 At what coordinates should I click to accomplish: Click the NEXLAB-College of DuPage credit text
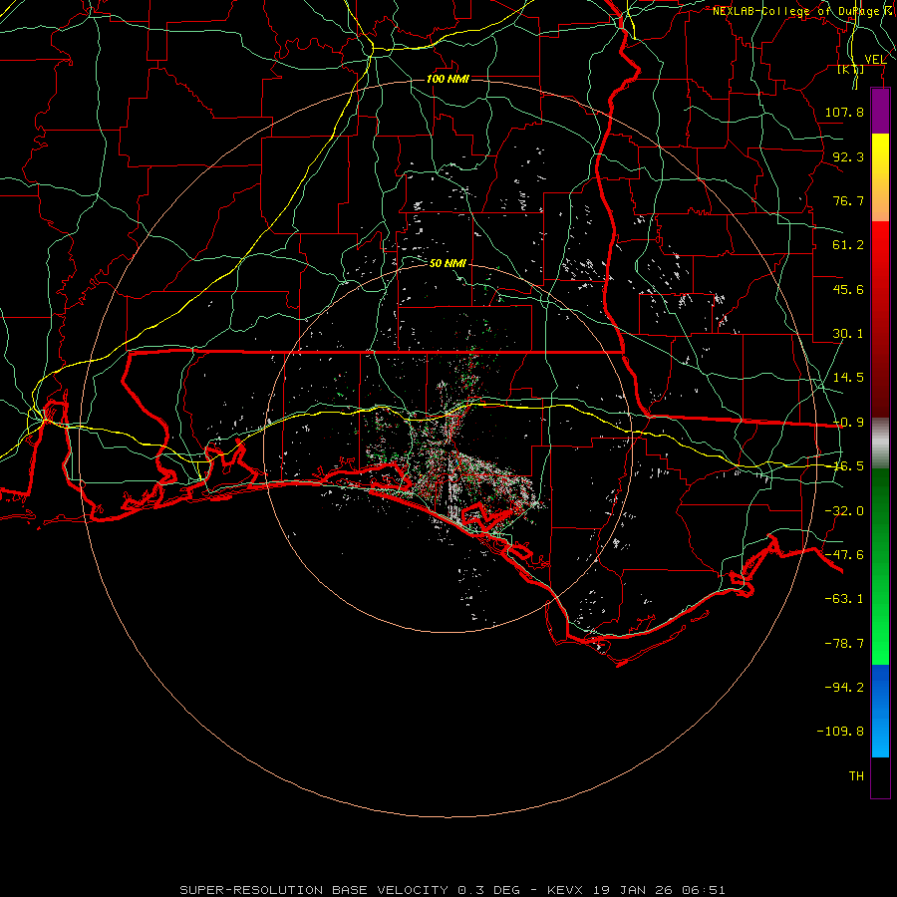(x=797, y=11)
